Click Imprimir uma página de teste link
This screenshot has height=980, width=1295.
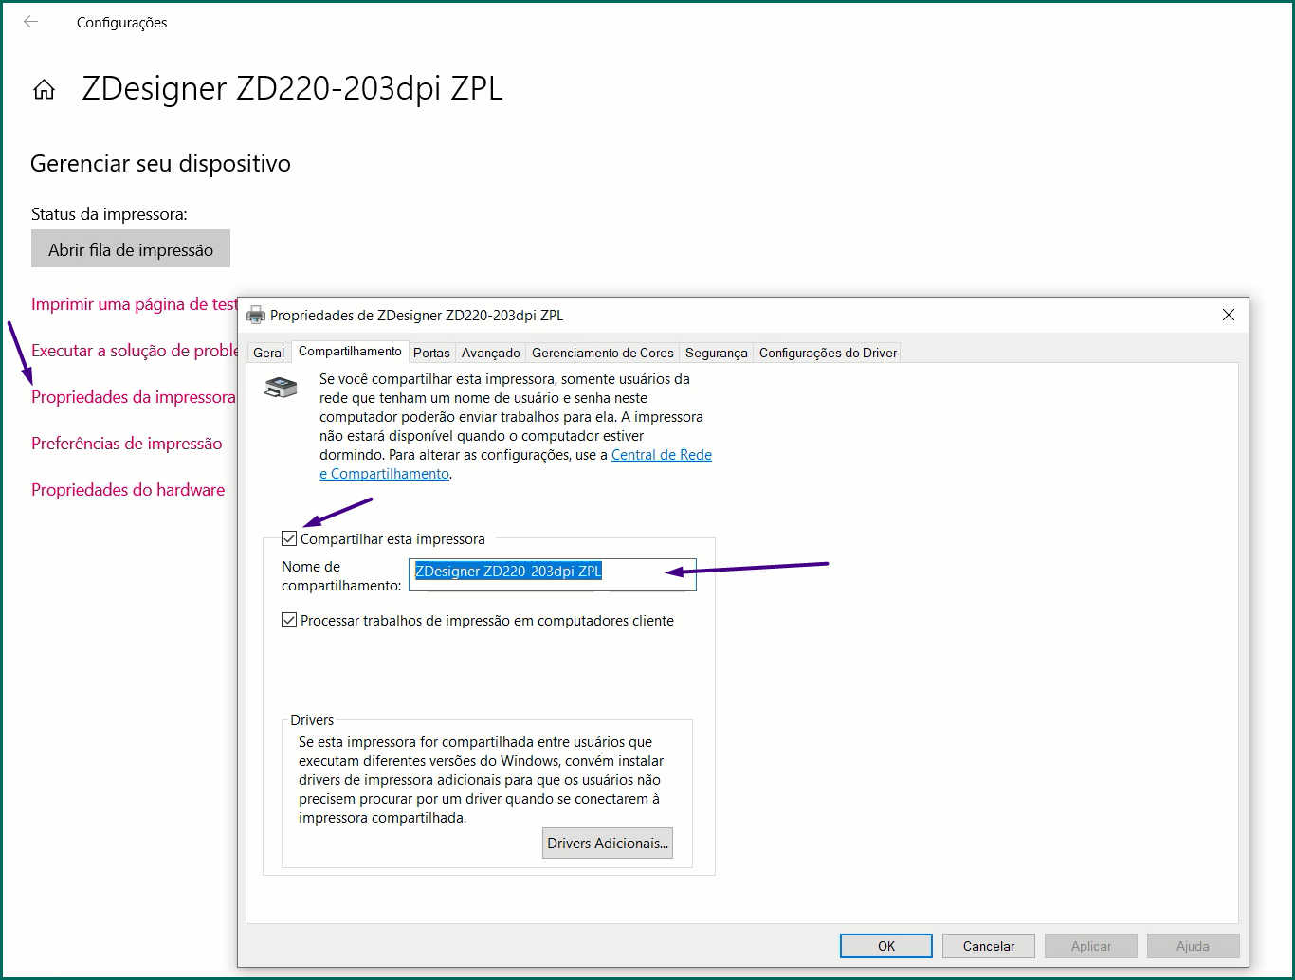coord(135,304)
